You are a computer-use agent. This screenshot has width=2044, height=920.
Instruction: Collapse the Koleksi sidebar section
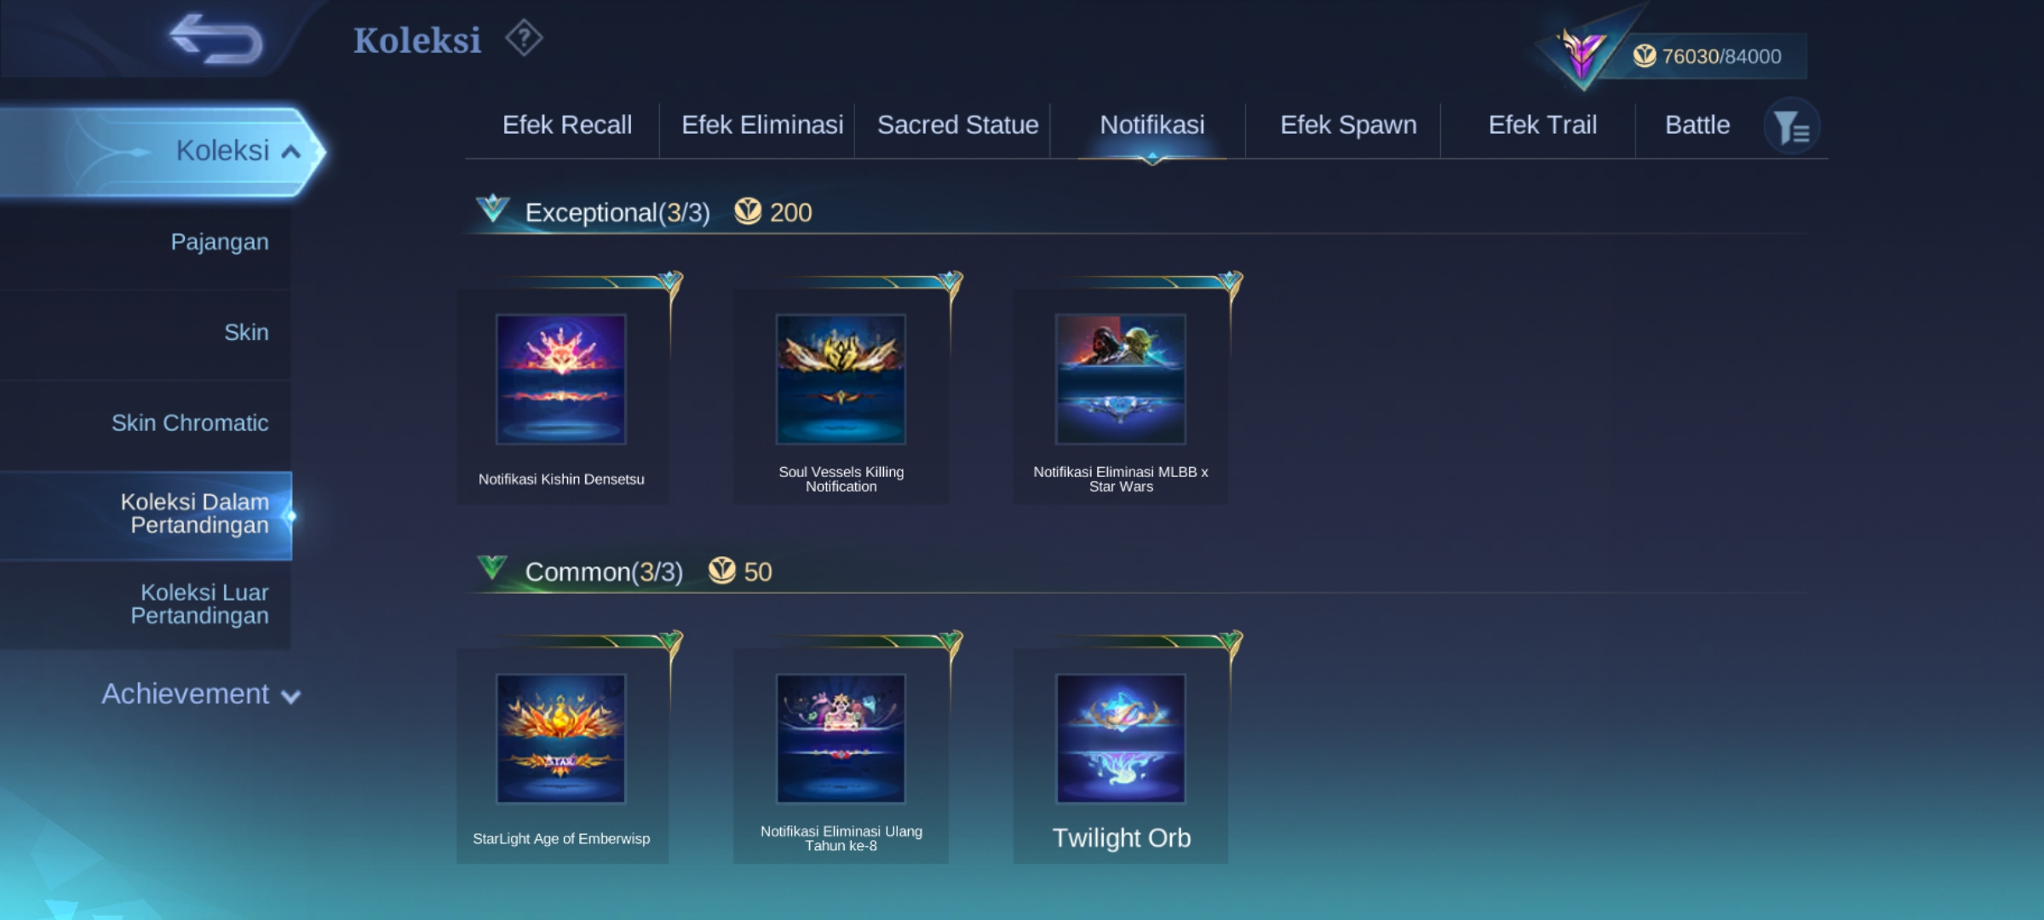(x=162, y=152)
